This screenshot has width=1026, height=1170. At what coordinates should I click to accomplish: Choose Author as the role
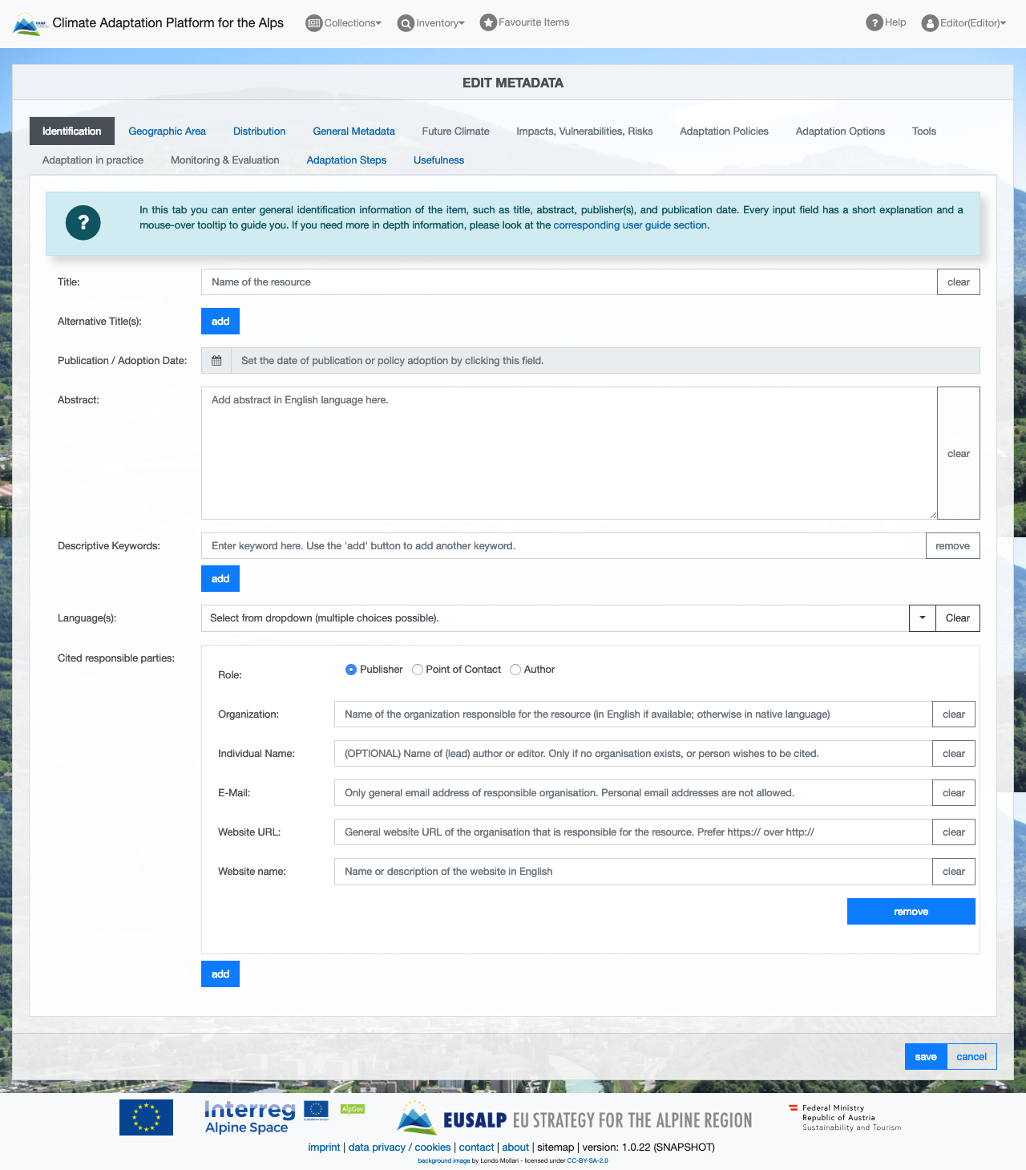click(515, 669)
